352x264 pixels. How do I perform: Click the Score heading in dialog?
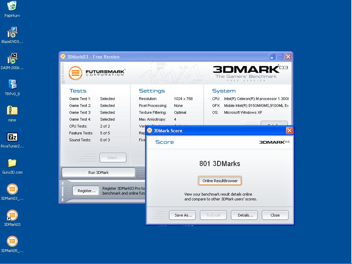click(165, 142)
